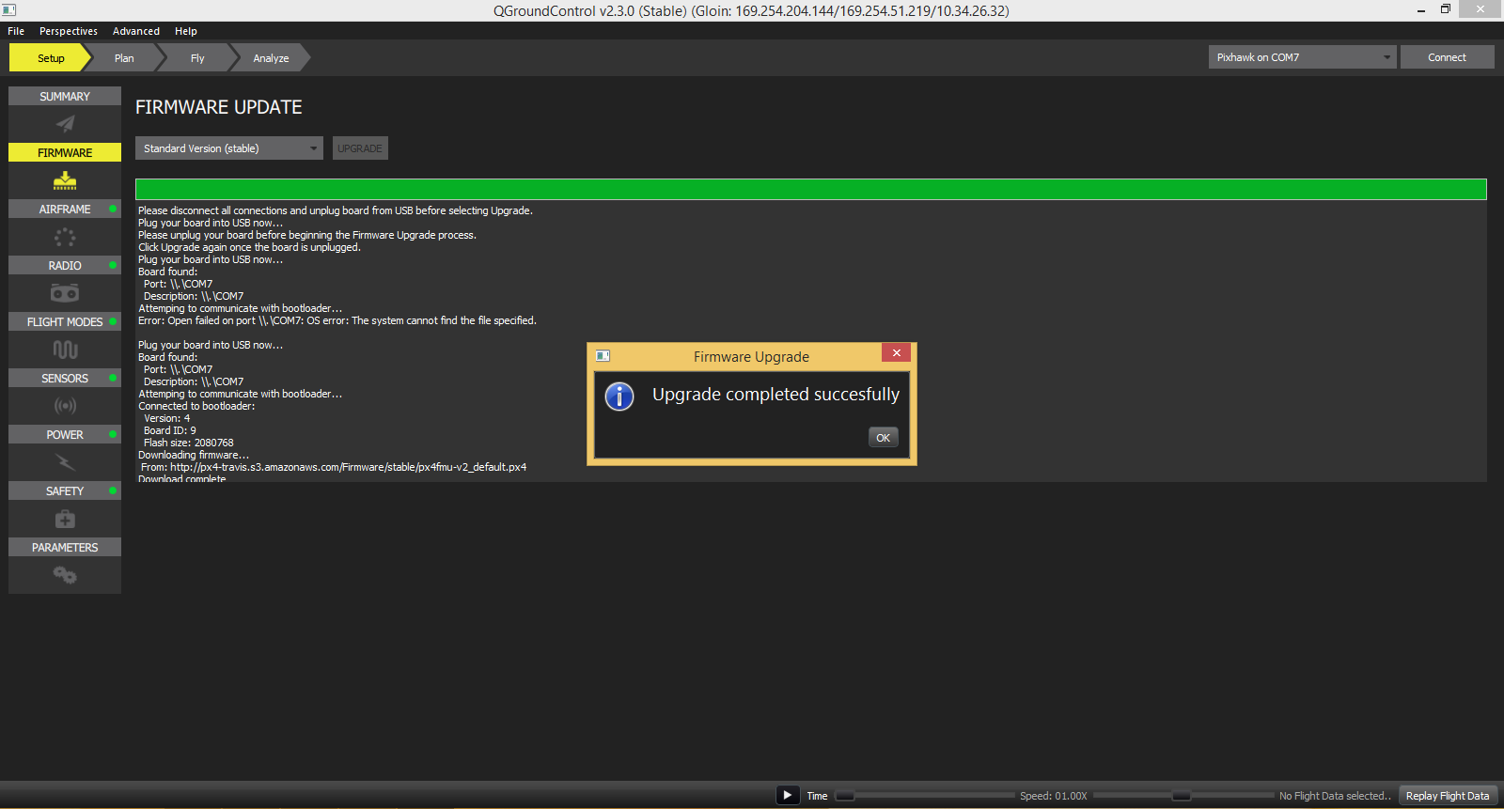Open the Flight Modes wave icon
The width and height of the screenshot is (1504, 809).
pyautogui.click(x=65, y=350)
